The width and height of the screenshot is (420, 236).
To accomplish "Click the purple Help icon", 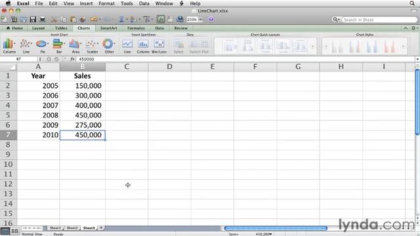I will pos(211,19).
